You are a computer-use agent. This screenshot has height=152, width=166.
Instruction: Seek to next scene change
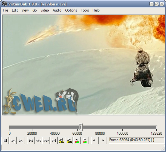(85, 140)
